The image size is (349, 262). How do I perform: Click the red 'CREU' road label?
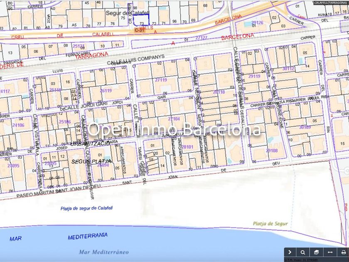pos(17,37)
